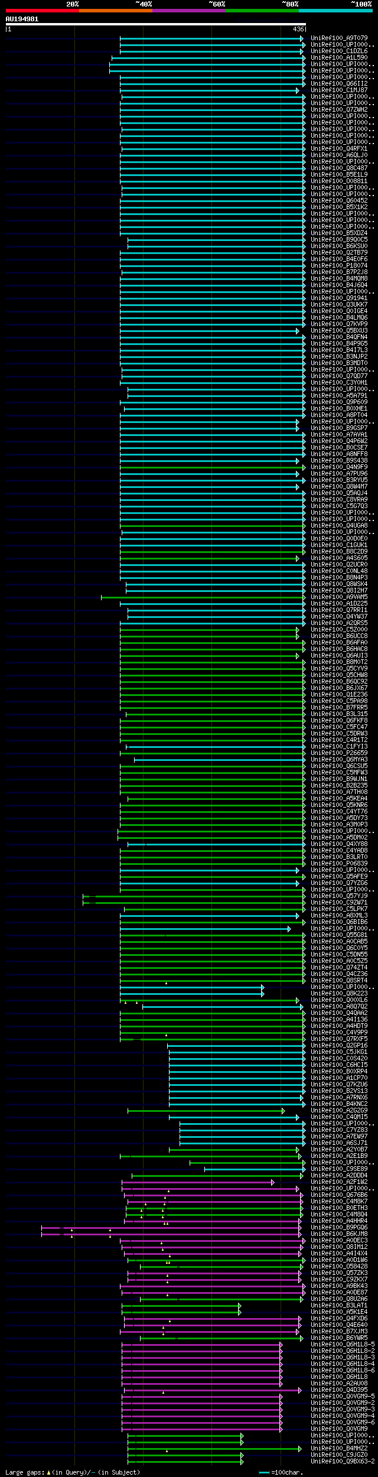Viewport: 378px width, 1477px height.
Task: Click the green ~80% legend segment
Action: point(262,11)
